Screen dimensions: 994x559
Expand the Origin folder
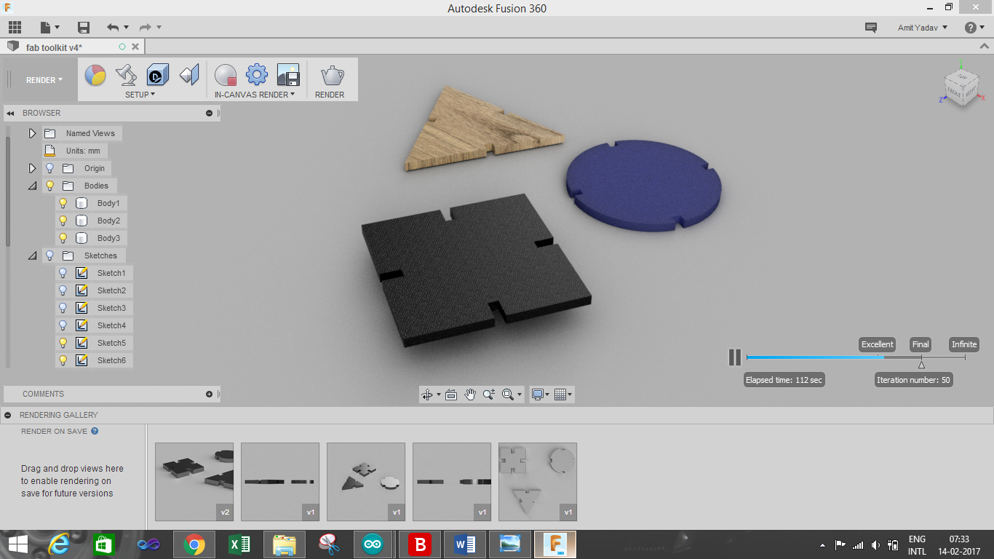tap(32, 168)
